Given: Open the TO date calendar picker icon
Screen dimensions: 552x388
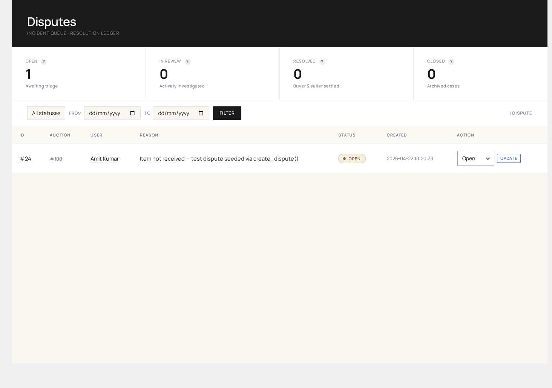Looking at the screenshot, I should coord(201,113).
